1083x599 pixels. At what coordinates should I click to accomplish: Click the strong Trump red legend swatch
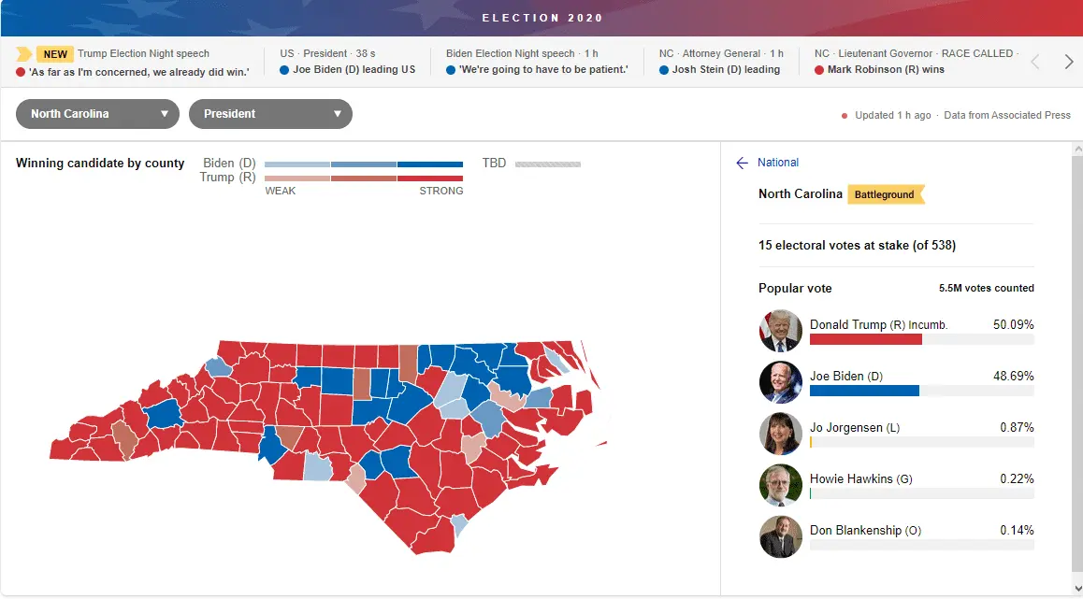[430, 178]
